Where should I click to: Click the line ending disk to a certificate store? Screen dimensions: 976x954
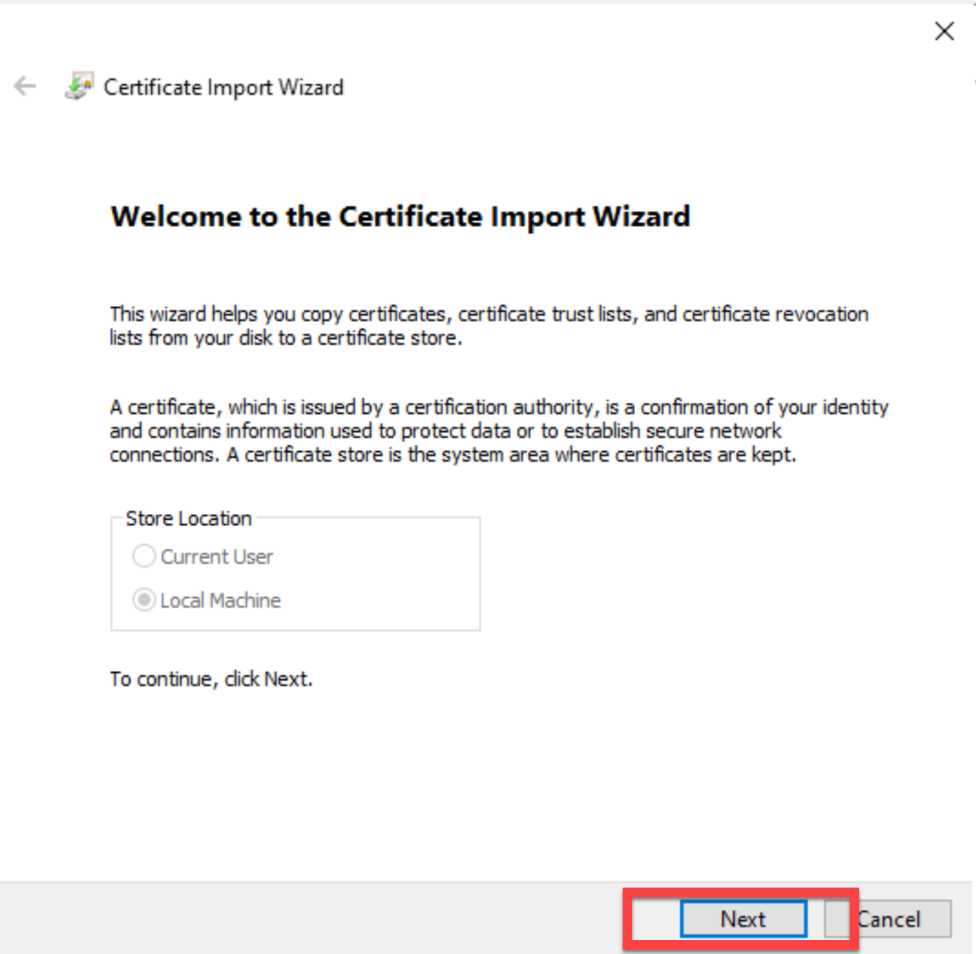[285, 338]
